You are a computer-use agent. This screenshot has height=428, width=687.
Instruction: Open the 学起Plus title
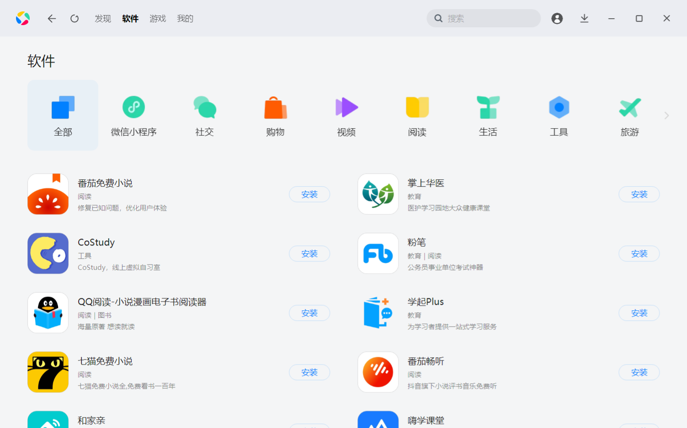pyautogui.click(x=426, y=302)
